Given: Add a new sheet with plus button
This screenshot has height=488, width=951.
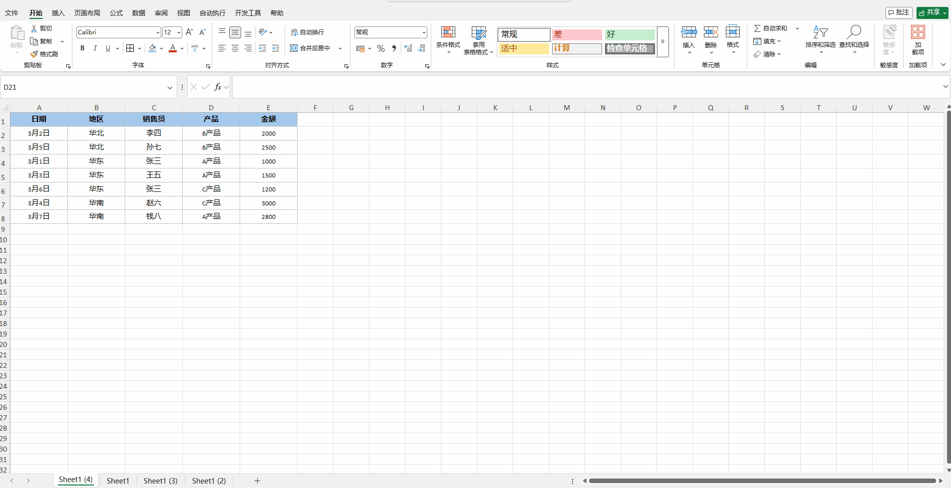Looking at the screenshot, I should (257, 481).
